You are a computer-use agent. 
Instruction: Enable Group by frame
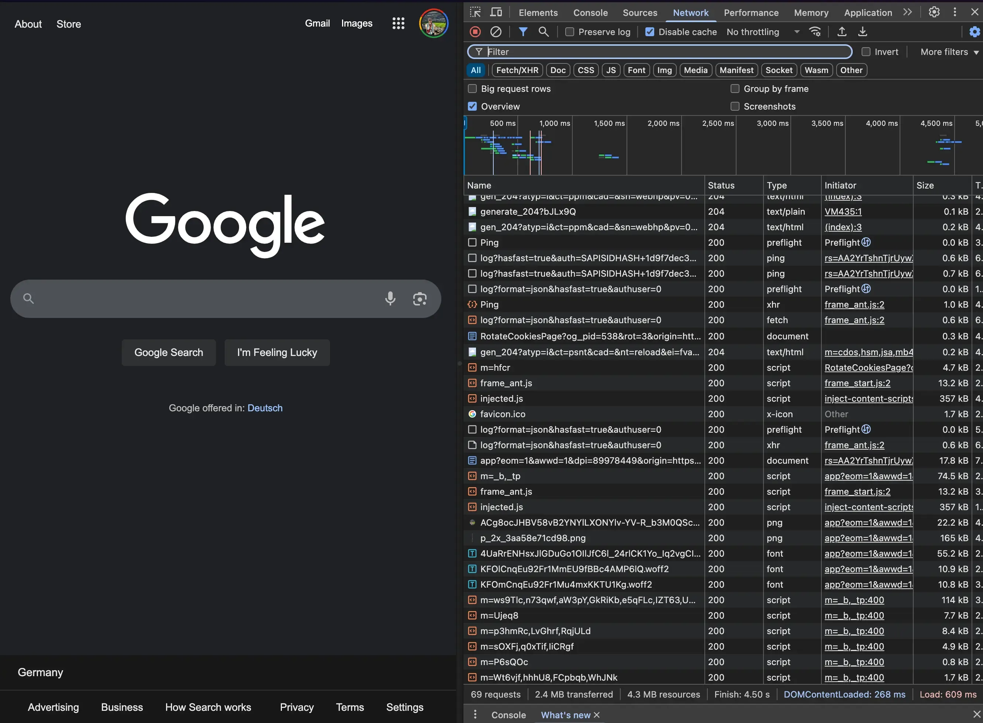click(735, 89)
